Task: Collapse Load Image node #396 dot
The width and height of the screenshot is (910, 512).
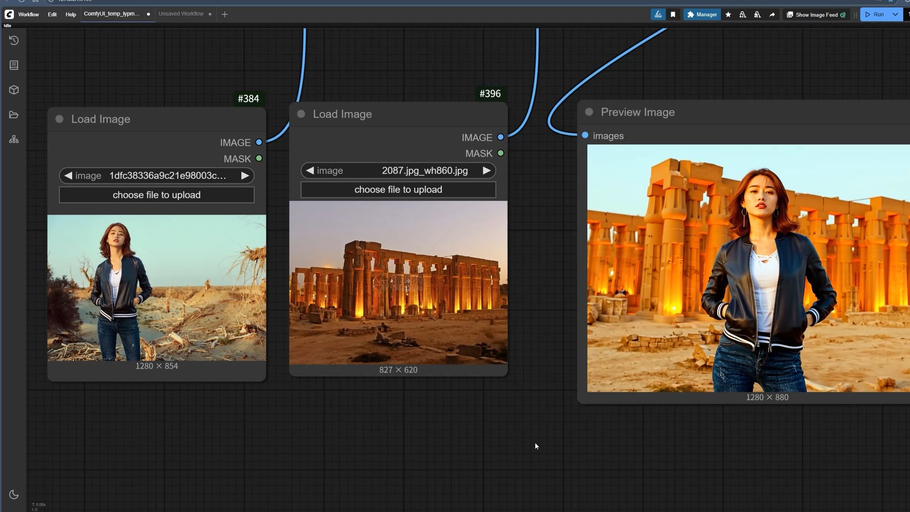Action: 301,114
